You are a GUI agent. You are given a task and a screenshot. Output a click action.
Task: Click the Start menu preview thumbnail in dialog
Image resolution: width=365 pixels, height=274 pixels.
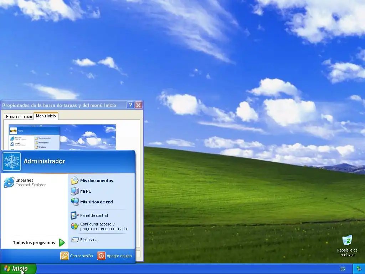coord(62,137)
